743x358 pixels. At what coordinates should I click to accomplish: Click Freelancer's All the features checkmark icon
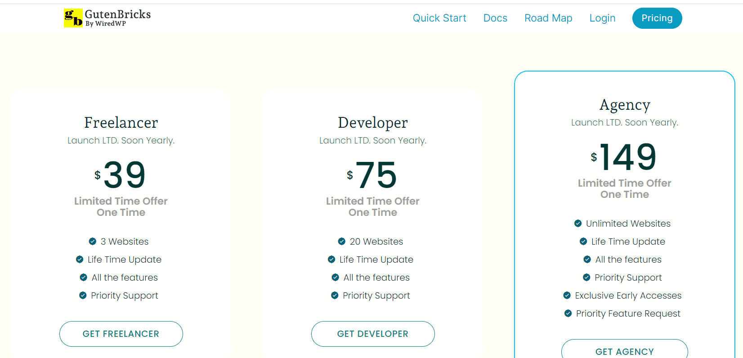(x=84, y=277)
